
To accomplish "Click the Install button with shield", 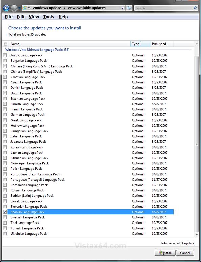I will pyautogui.click(x=165, y=253).
